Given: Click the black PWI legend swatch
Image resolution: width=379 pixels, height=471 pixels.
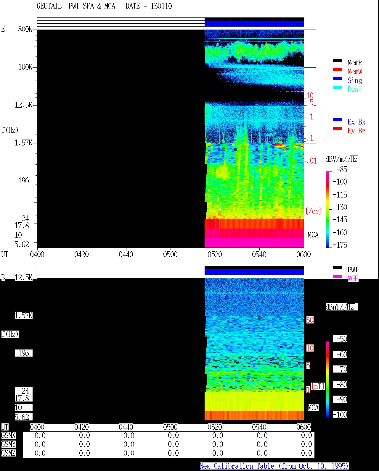Looking at the screenshot, I should pyautogui.click(x=338, y=268).
